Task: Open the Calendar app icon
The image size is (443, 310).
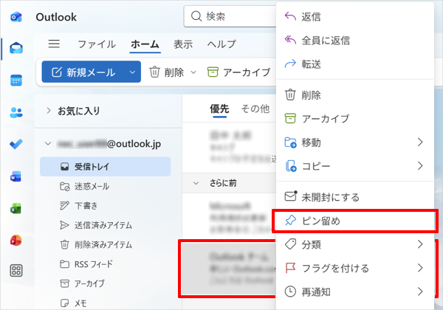Action: pos(16,80)
